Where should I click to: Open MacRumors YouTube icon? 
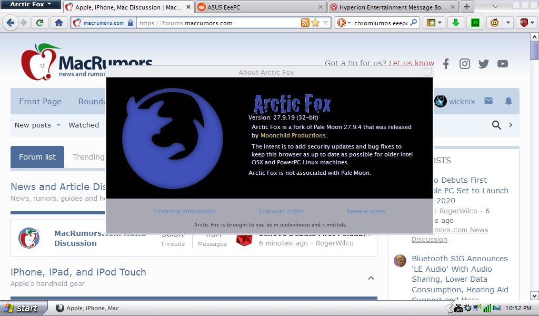coord(503,64)
